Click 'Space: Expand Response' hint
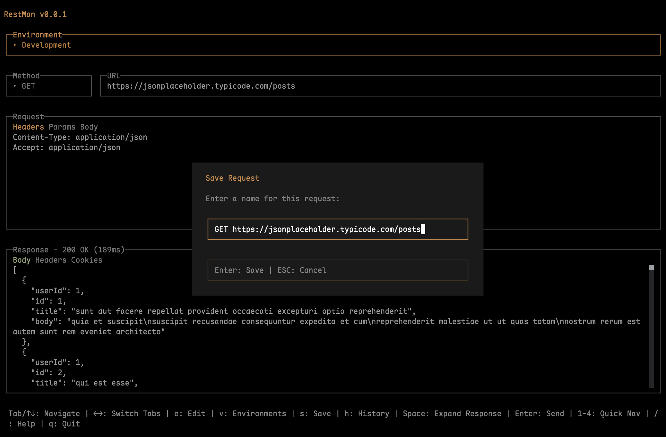666x437 pixels. pyautogui.click(x=452, y=414)
